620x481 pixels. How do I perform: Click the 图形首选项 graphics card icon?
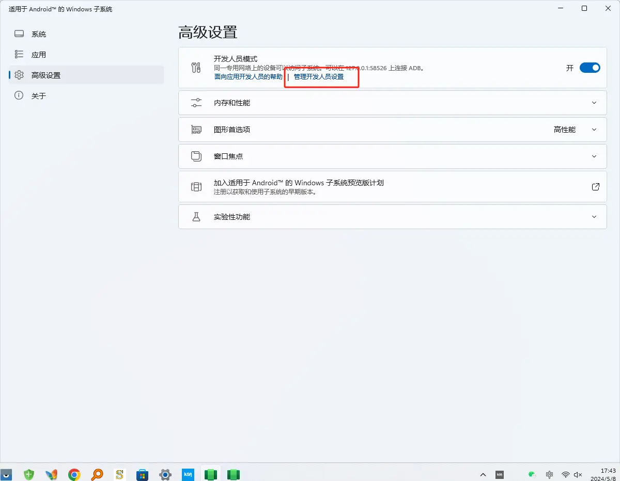point(196,130)
